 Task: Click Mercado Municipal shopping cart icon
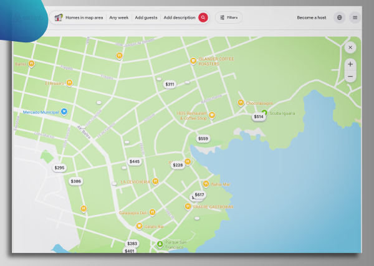pyautogui.click(x=64, y=112)
